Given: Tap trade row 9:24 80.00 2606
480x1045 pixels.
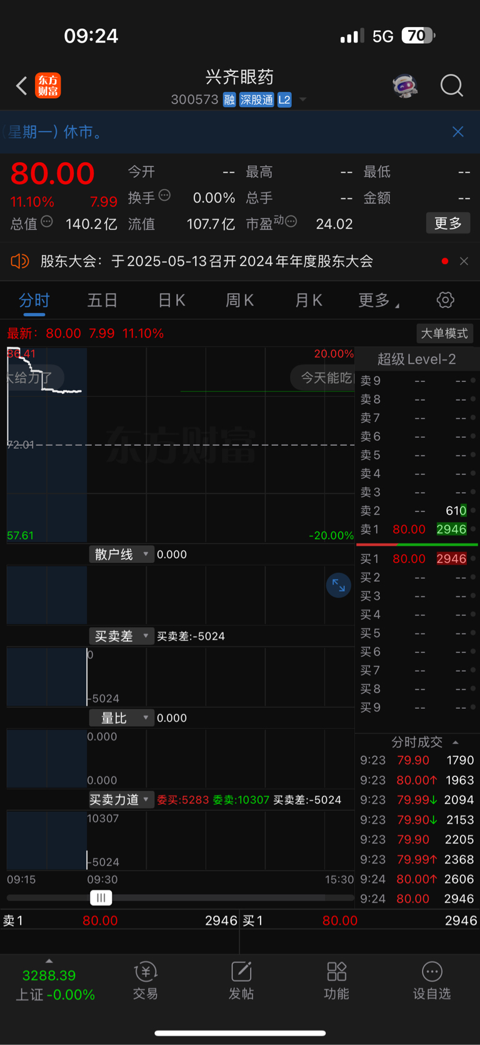Looking at the screenshot, I should pyautogui.click(x=417, y=879).
